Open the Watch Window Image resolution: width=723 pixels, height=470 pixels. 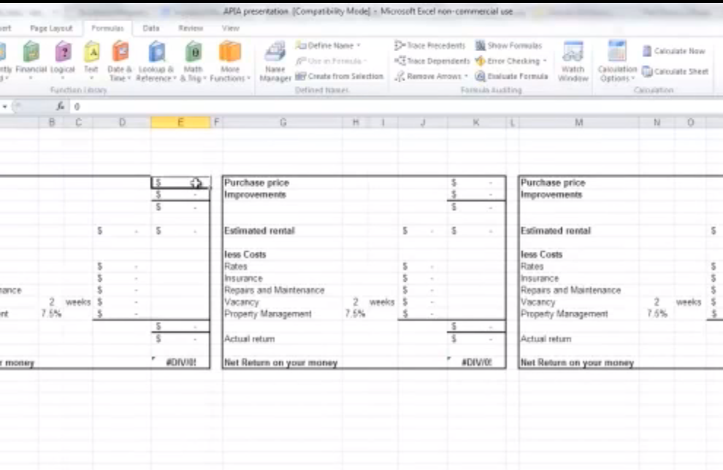(573, 61)
